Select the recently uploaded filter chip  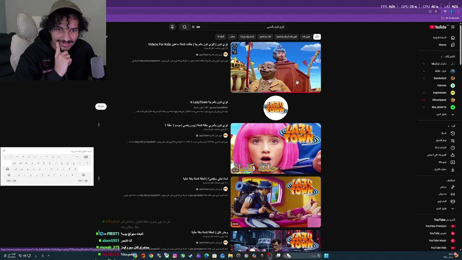coord(247,36)
